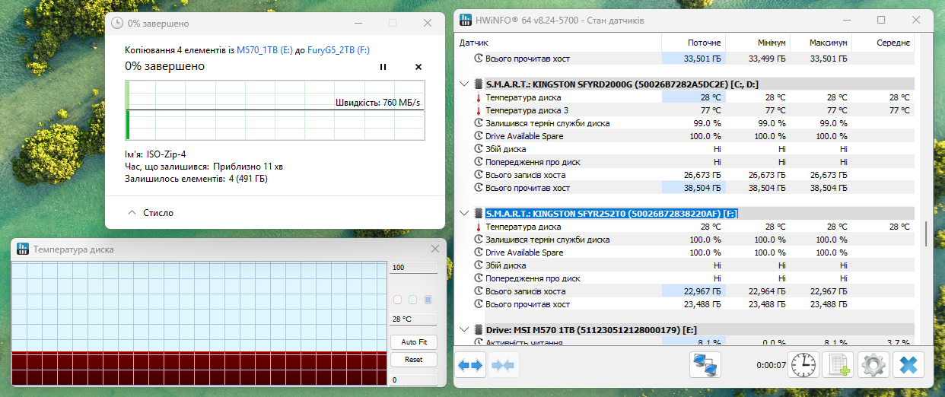Click the Приблизно 11 хв time remaining text

[x=248, y=166]
